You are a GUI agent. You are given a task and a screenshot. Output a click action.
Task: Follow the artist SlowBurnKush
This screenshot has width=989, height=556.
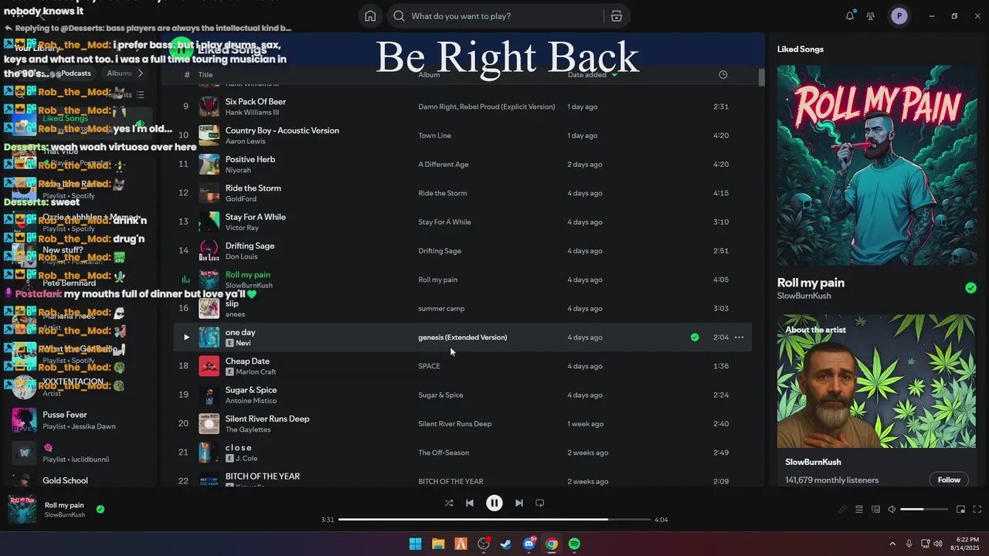pos(949,480)
